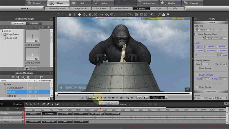229x129 pixels.
Task: Switch to the Project main tab
Action: pyautogui.click(x=36, y=3)
